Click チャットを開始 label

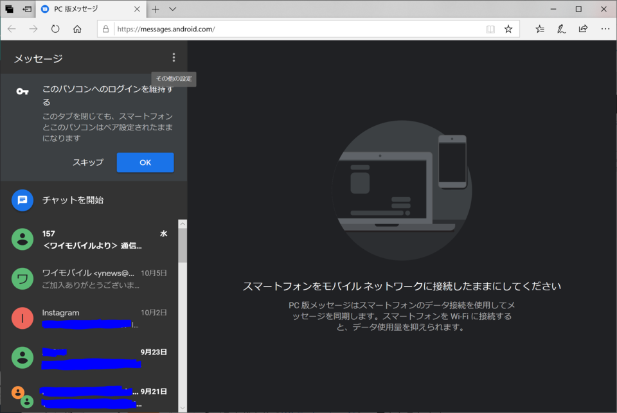pos(73,200)
